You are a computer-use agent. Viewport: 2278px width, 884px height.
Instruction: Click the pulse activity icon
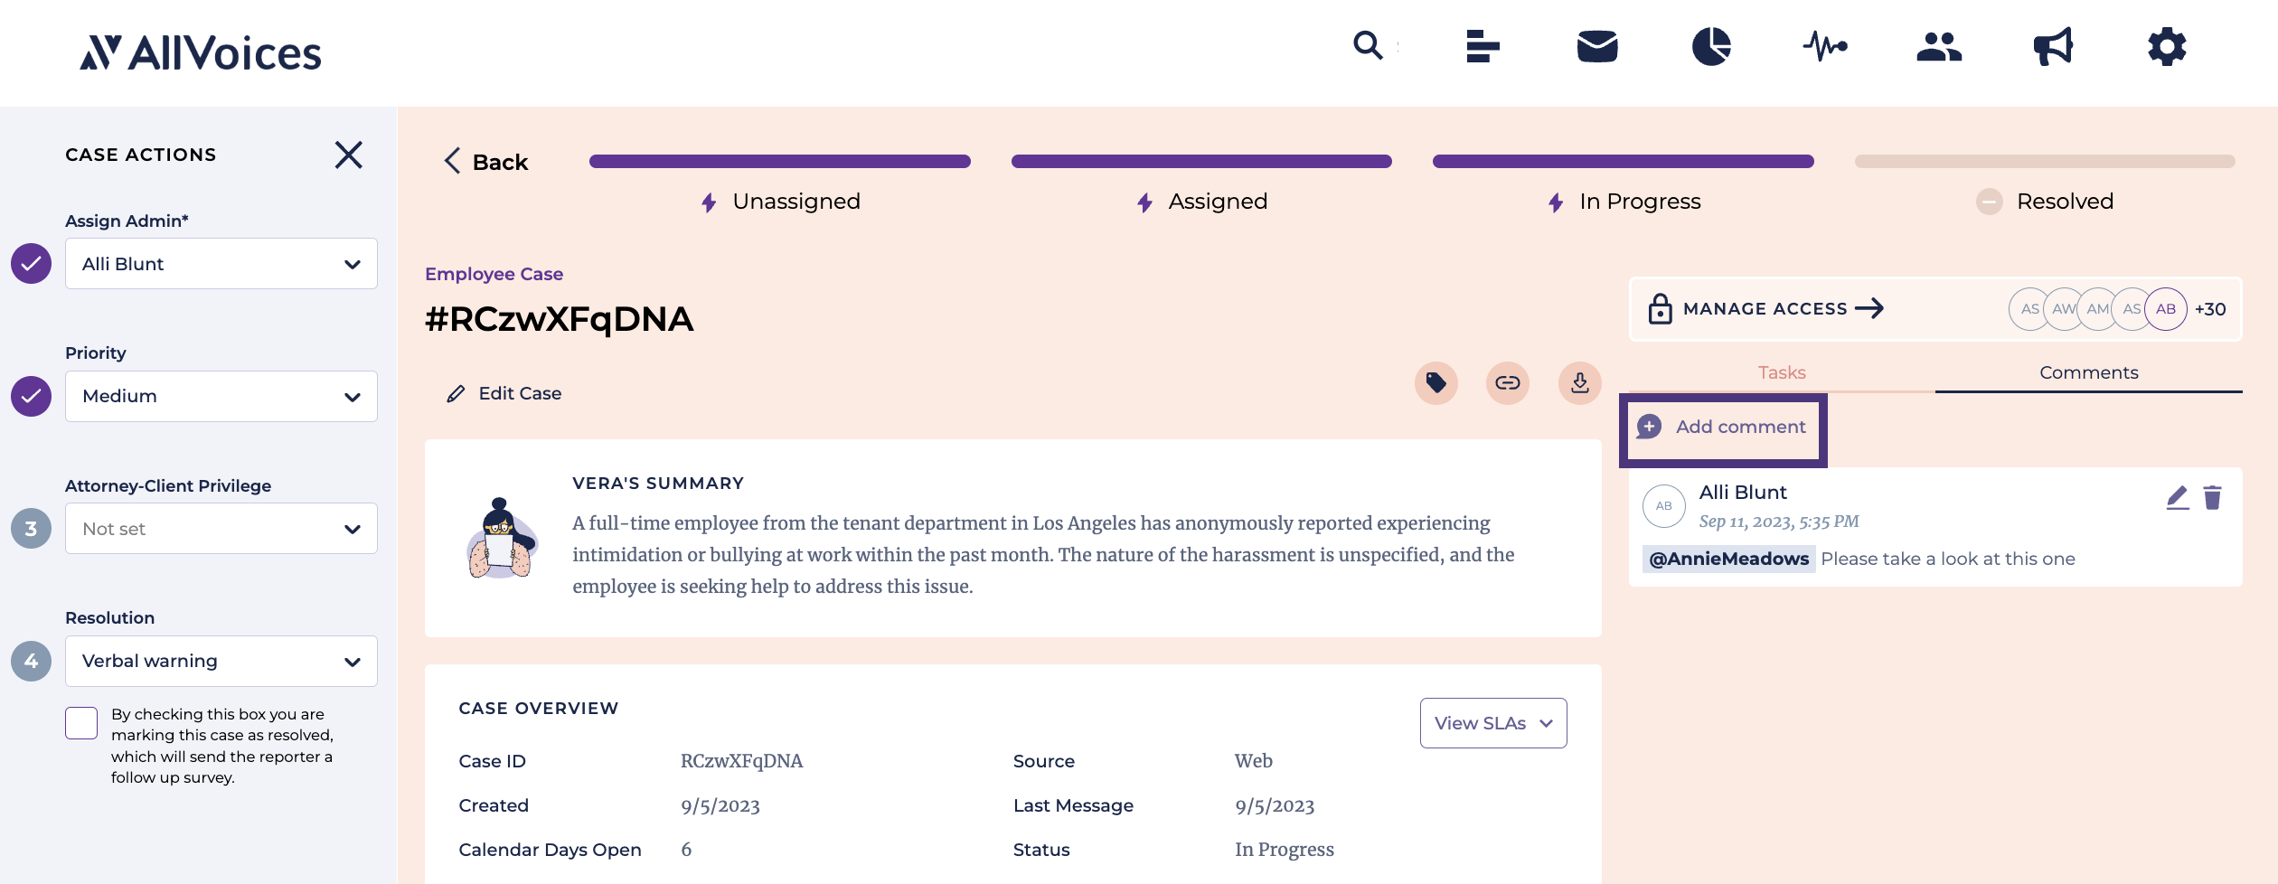1825,46
